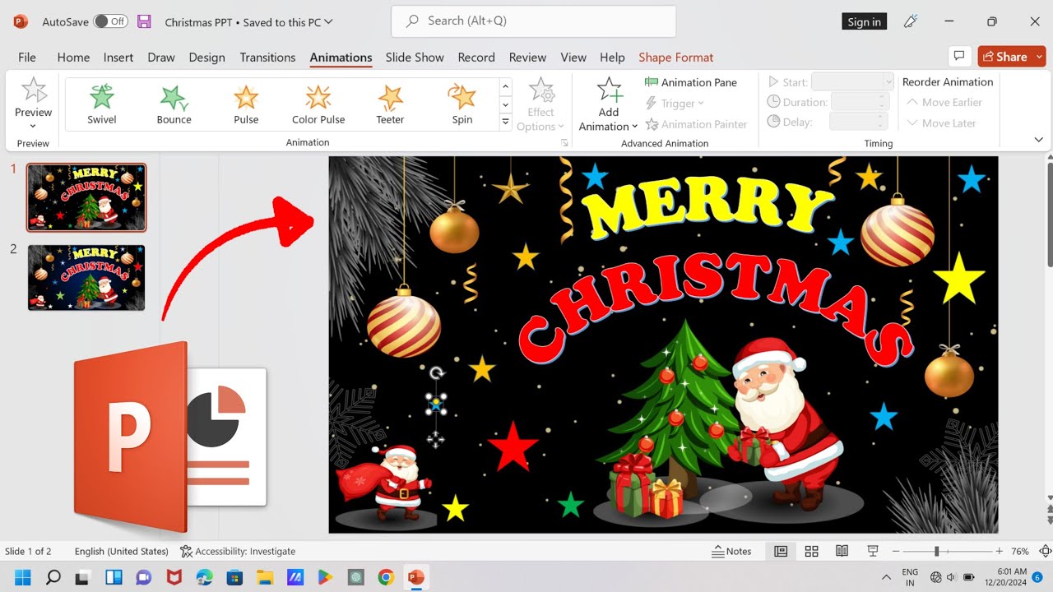Screen dimensions: 1053x592
Task: Click Move Earlier in Reorder Animation
Action: [944, 102]
